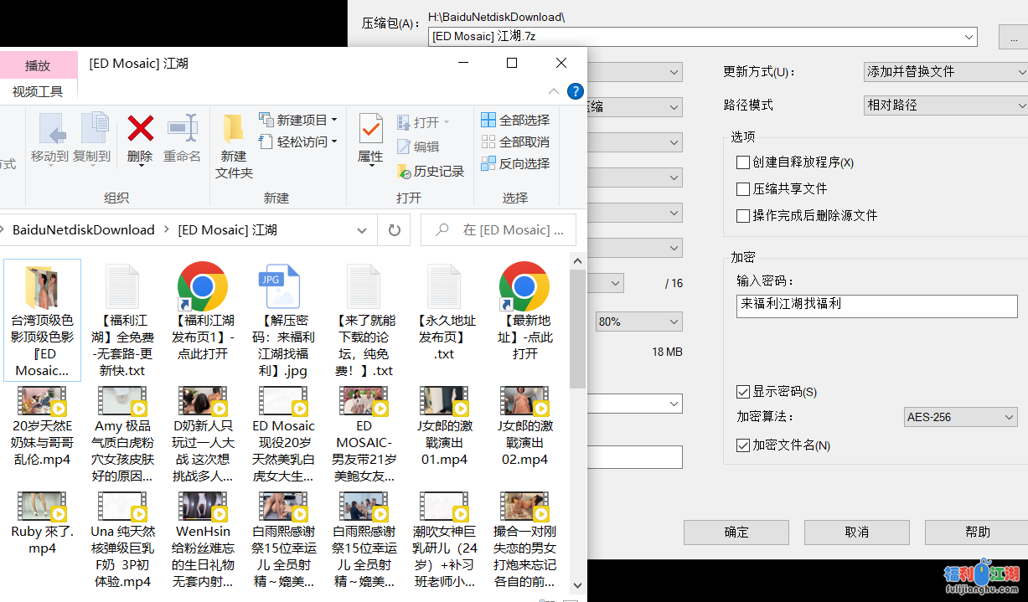Click the 确定 (OK) button
Screen dimensions: 1028x602
pyautogui.click(x=736, y=532)
